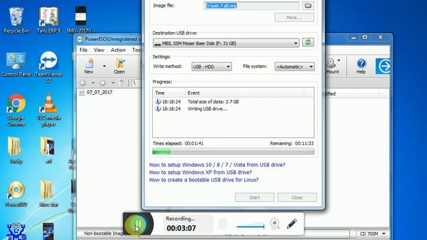Click the Image file path field
The image size is (427, 240).
[x=251, y=5]
